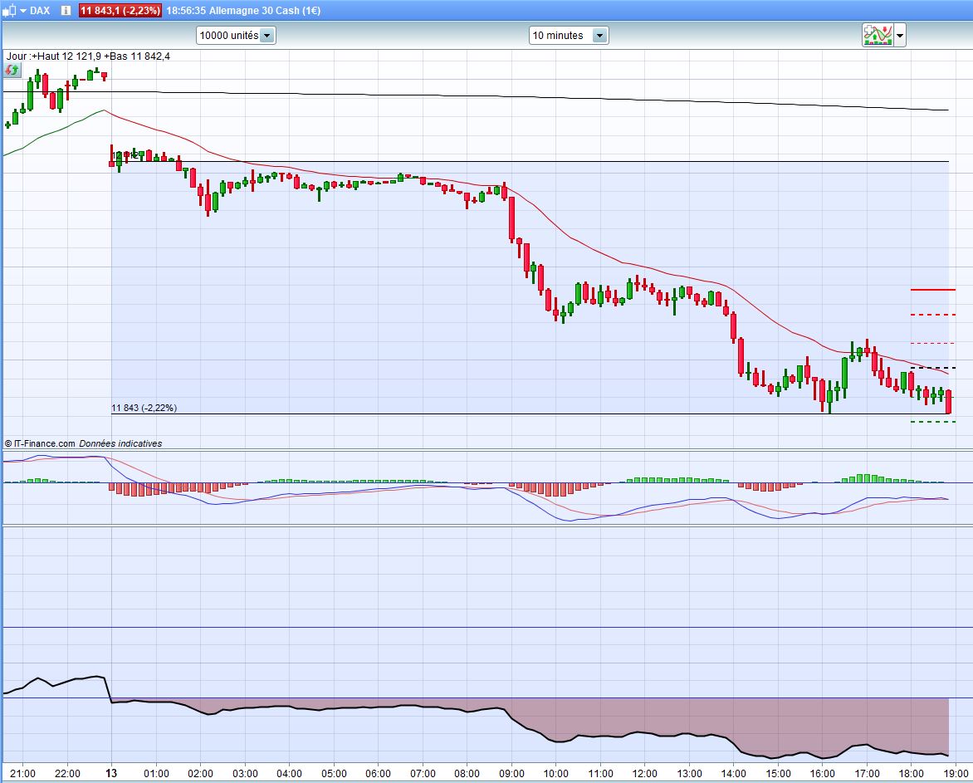
Task: Open the DAX instrument info icon
Action: [x=66, y=11]
